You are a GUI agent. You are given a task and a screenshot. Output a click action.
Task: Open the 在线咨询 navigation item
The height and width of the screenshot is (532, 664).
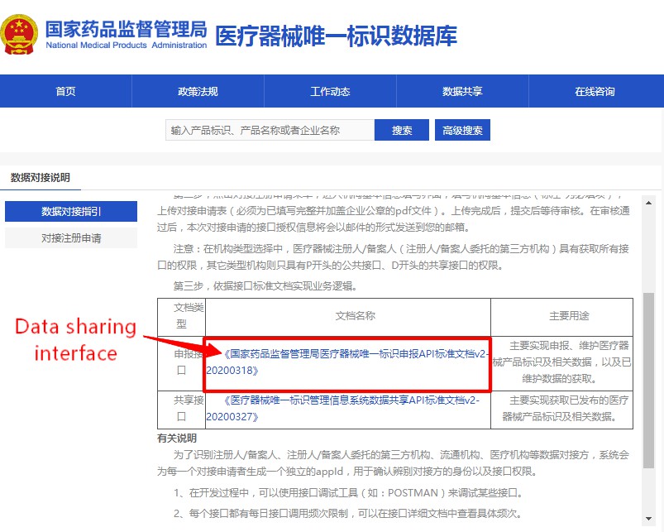pyautogui.click(x=595, y=92)
